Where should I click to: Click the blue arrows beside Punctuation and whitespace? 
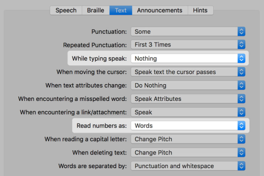(x=241, y=166)
